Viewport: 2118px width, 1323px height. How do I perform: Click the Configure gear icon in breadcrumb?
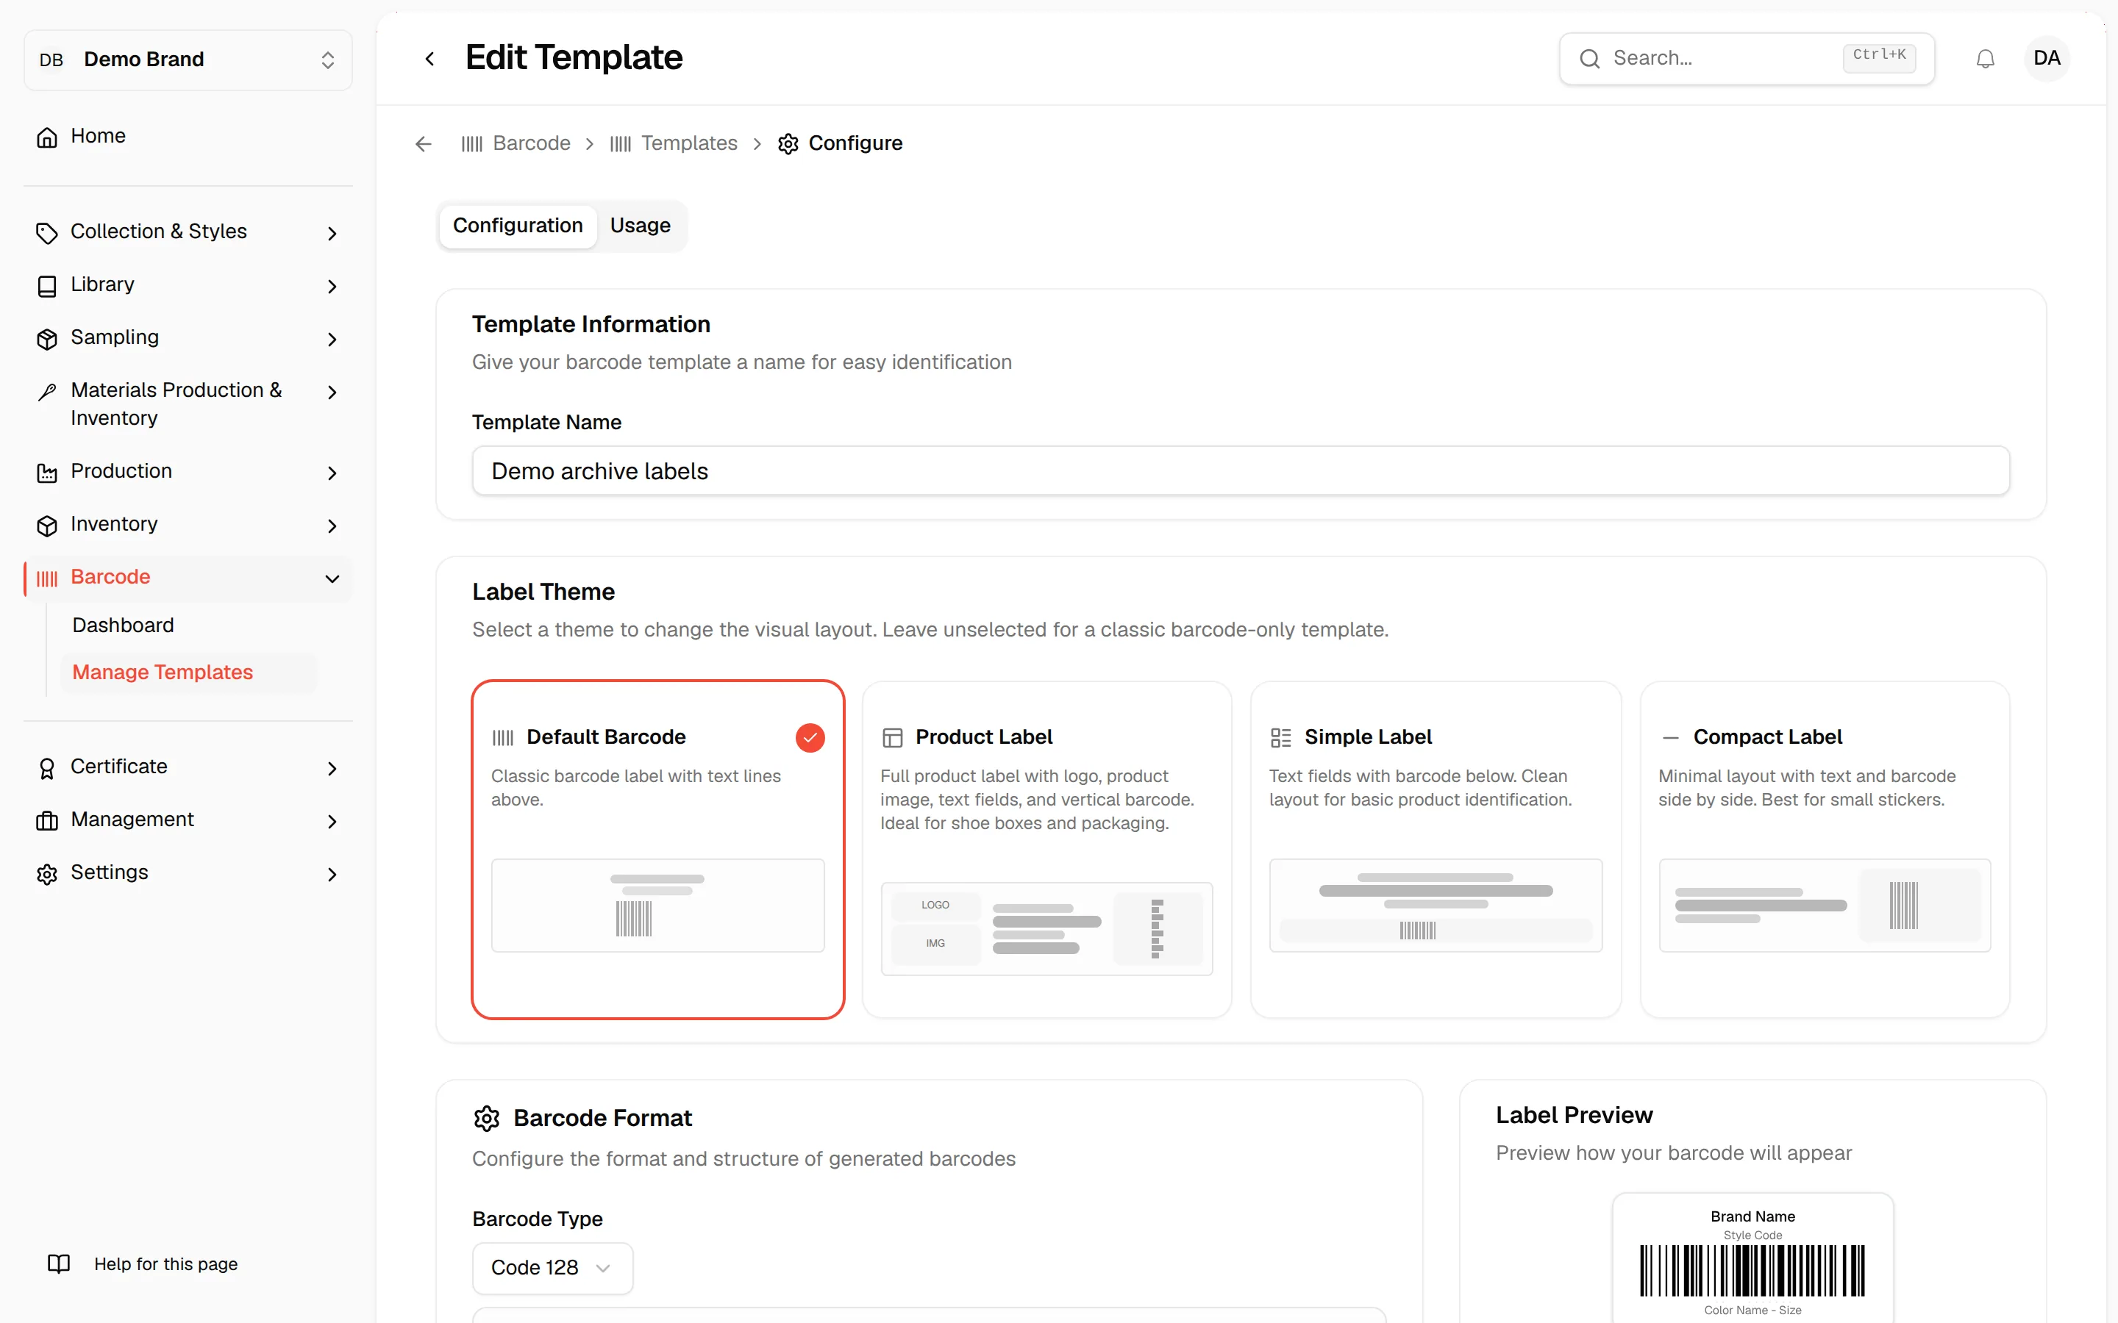tap(788, 143)
